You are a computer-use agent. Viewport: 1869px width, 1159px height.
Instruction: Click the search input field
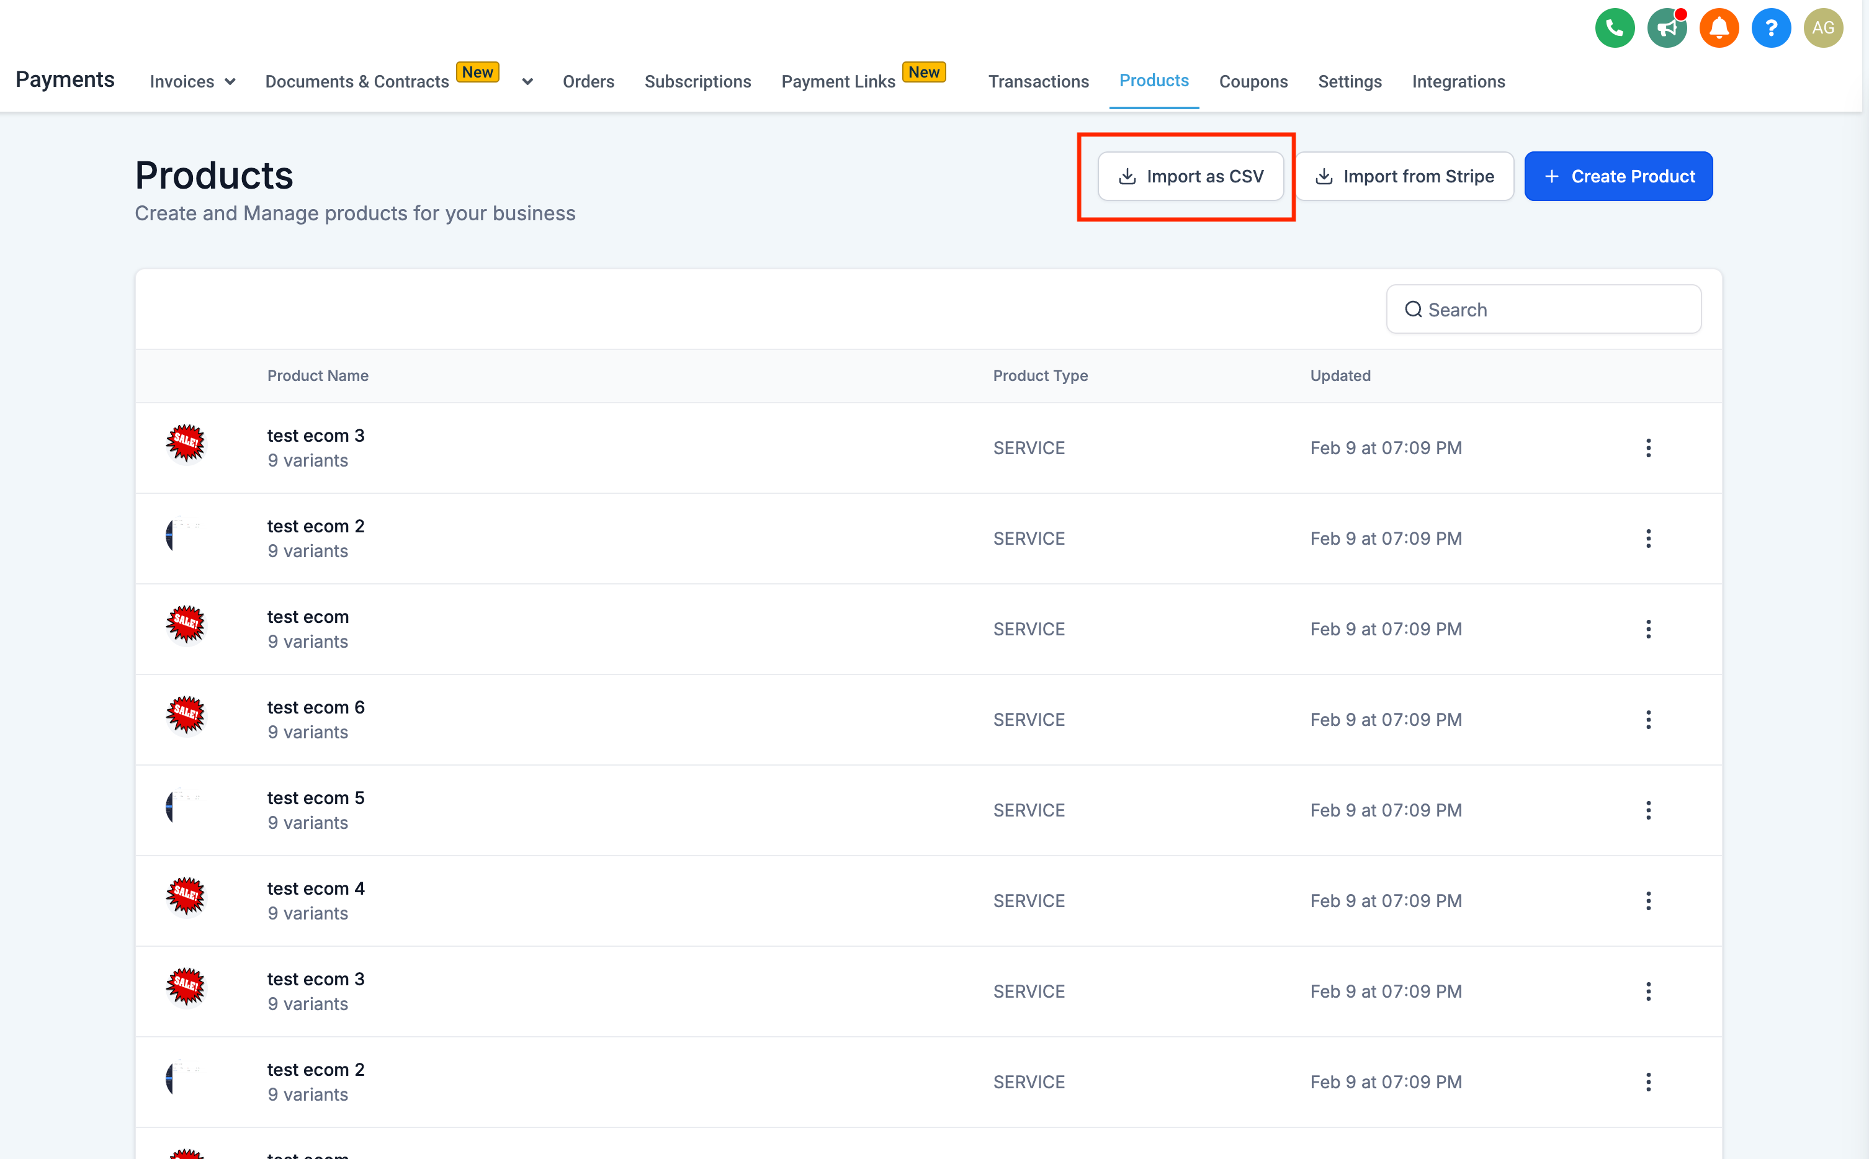pos(1543,308)
